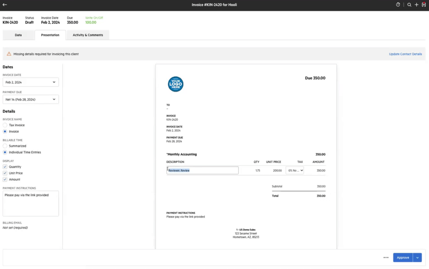Click the plus icon to add new

[x=416, y=5]
